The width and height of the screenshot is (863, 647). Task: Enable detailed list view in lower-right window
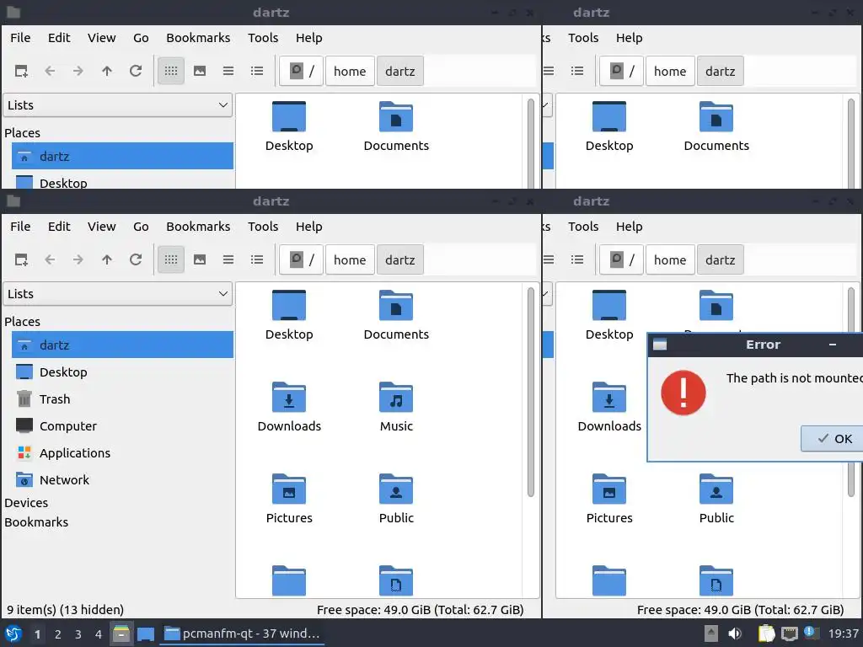tap(577, 259)
